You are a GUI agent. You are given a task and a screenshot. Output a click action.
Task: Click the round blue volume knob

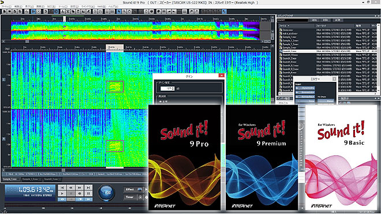106,193
